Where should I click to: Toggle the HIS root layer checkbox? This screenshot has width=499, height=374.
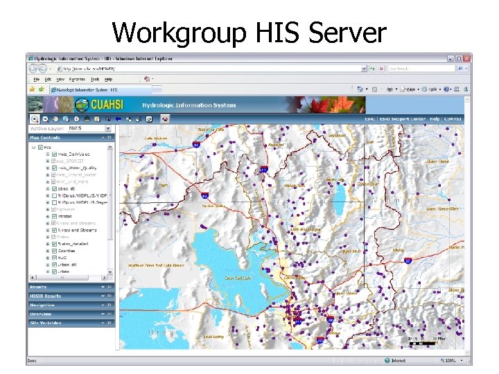pyautogui.click(x=40, y=148)
